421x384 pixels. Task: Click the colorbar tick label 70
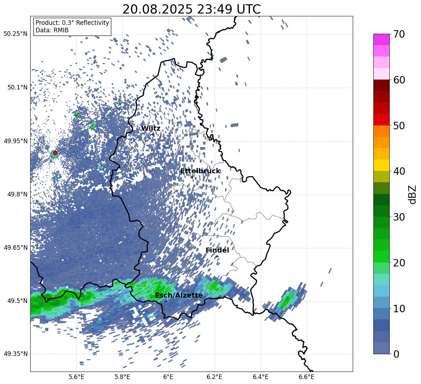(399, 34)
